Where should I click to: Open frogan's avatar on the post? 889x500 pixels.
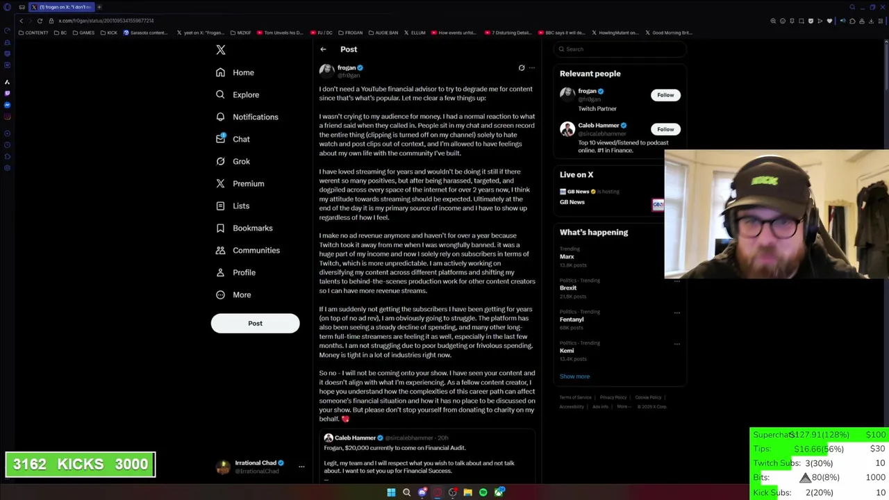326,70
